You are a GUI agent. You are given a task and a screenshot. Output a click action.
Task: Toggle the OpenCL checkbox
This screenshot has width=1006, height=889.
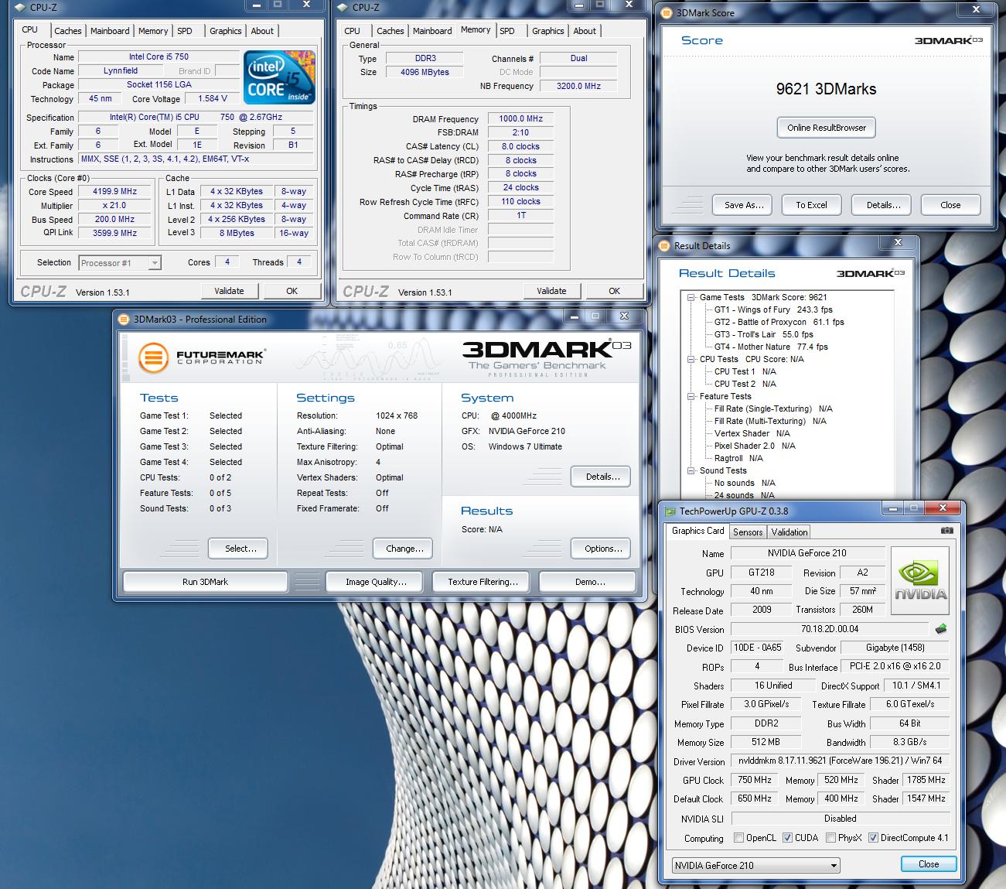coord(738,838)
